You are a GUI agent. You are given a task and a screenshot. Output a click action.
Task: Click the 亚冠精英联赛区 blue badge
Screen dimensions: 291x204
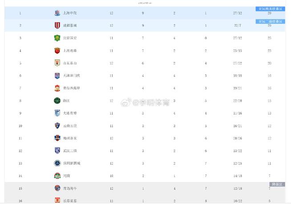pyautogui.click(x=271, y=9)
